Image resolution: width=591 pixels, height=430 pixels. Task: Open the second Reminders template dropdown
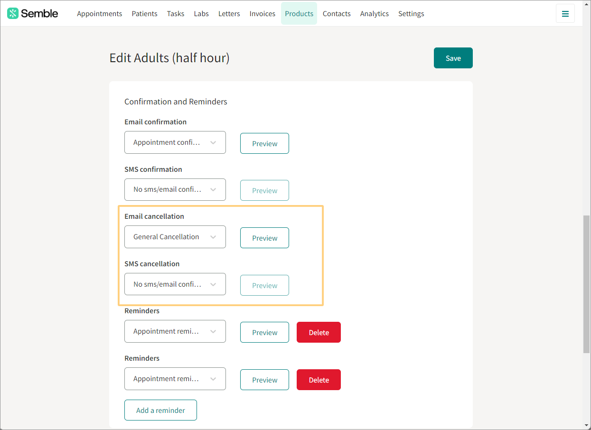tap(175, 379)
